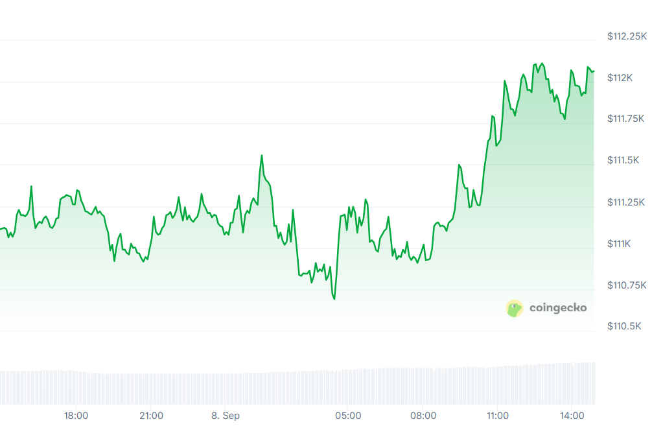Select the $111.75K y-axis label
Viewport: 652px width, 428px height.
click(627, 119)
